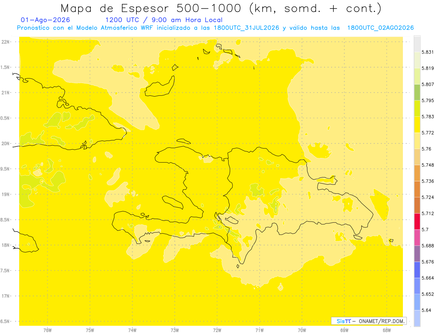Click the '73W' longitude label
The width and height of the screenshot is (434, 335).
175,330
